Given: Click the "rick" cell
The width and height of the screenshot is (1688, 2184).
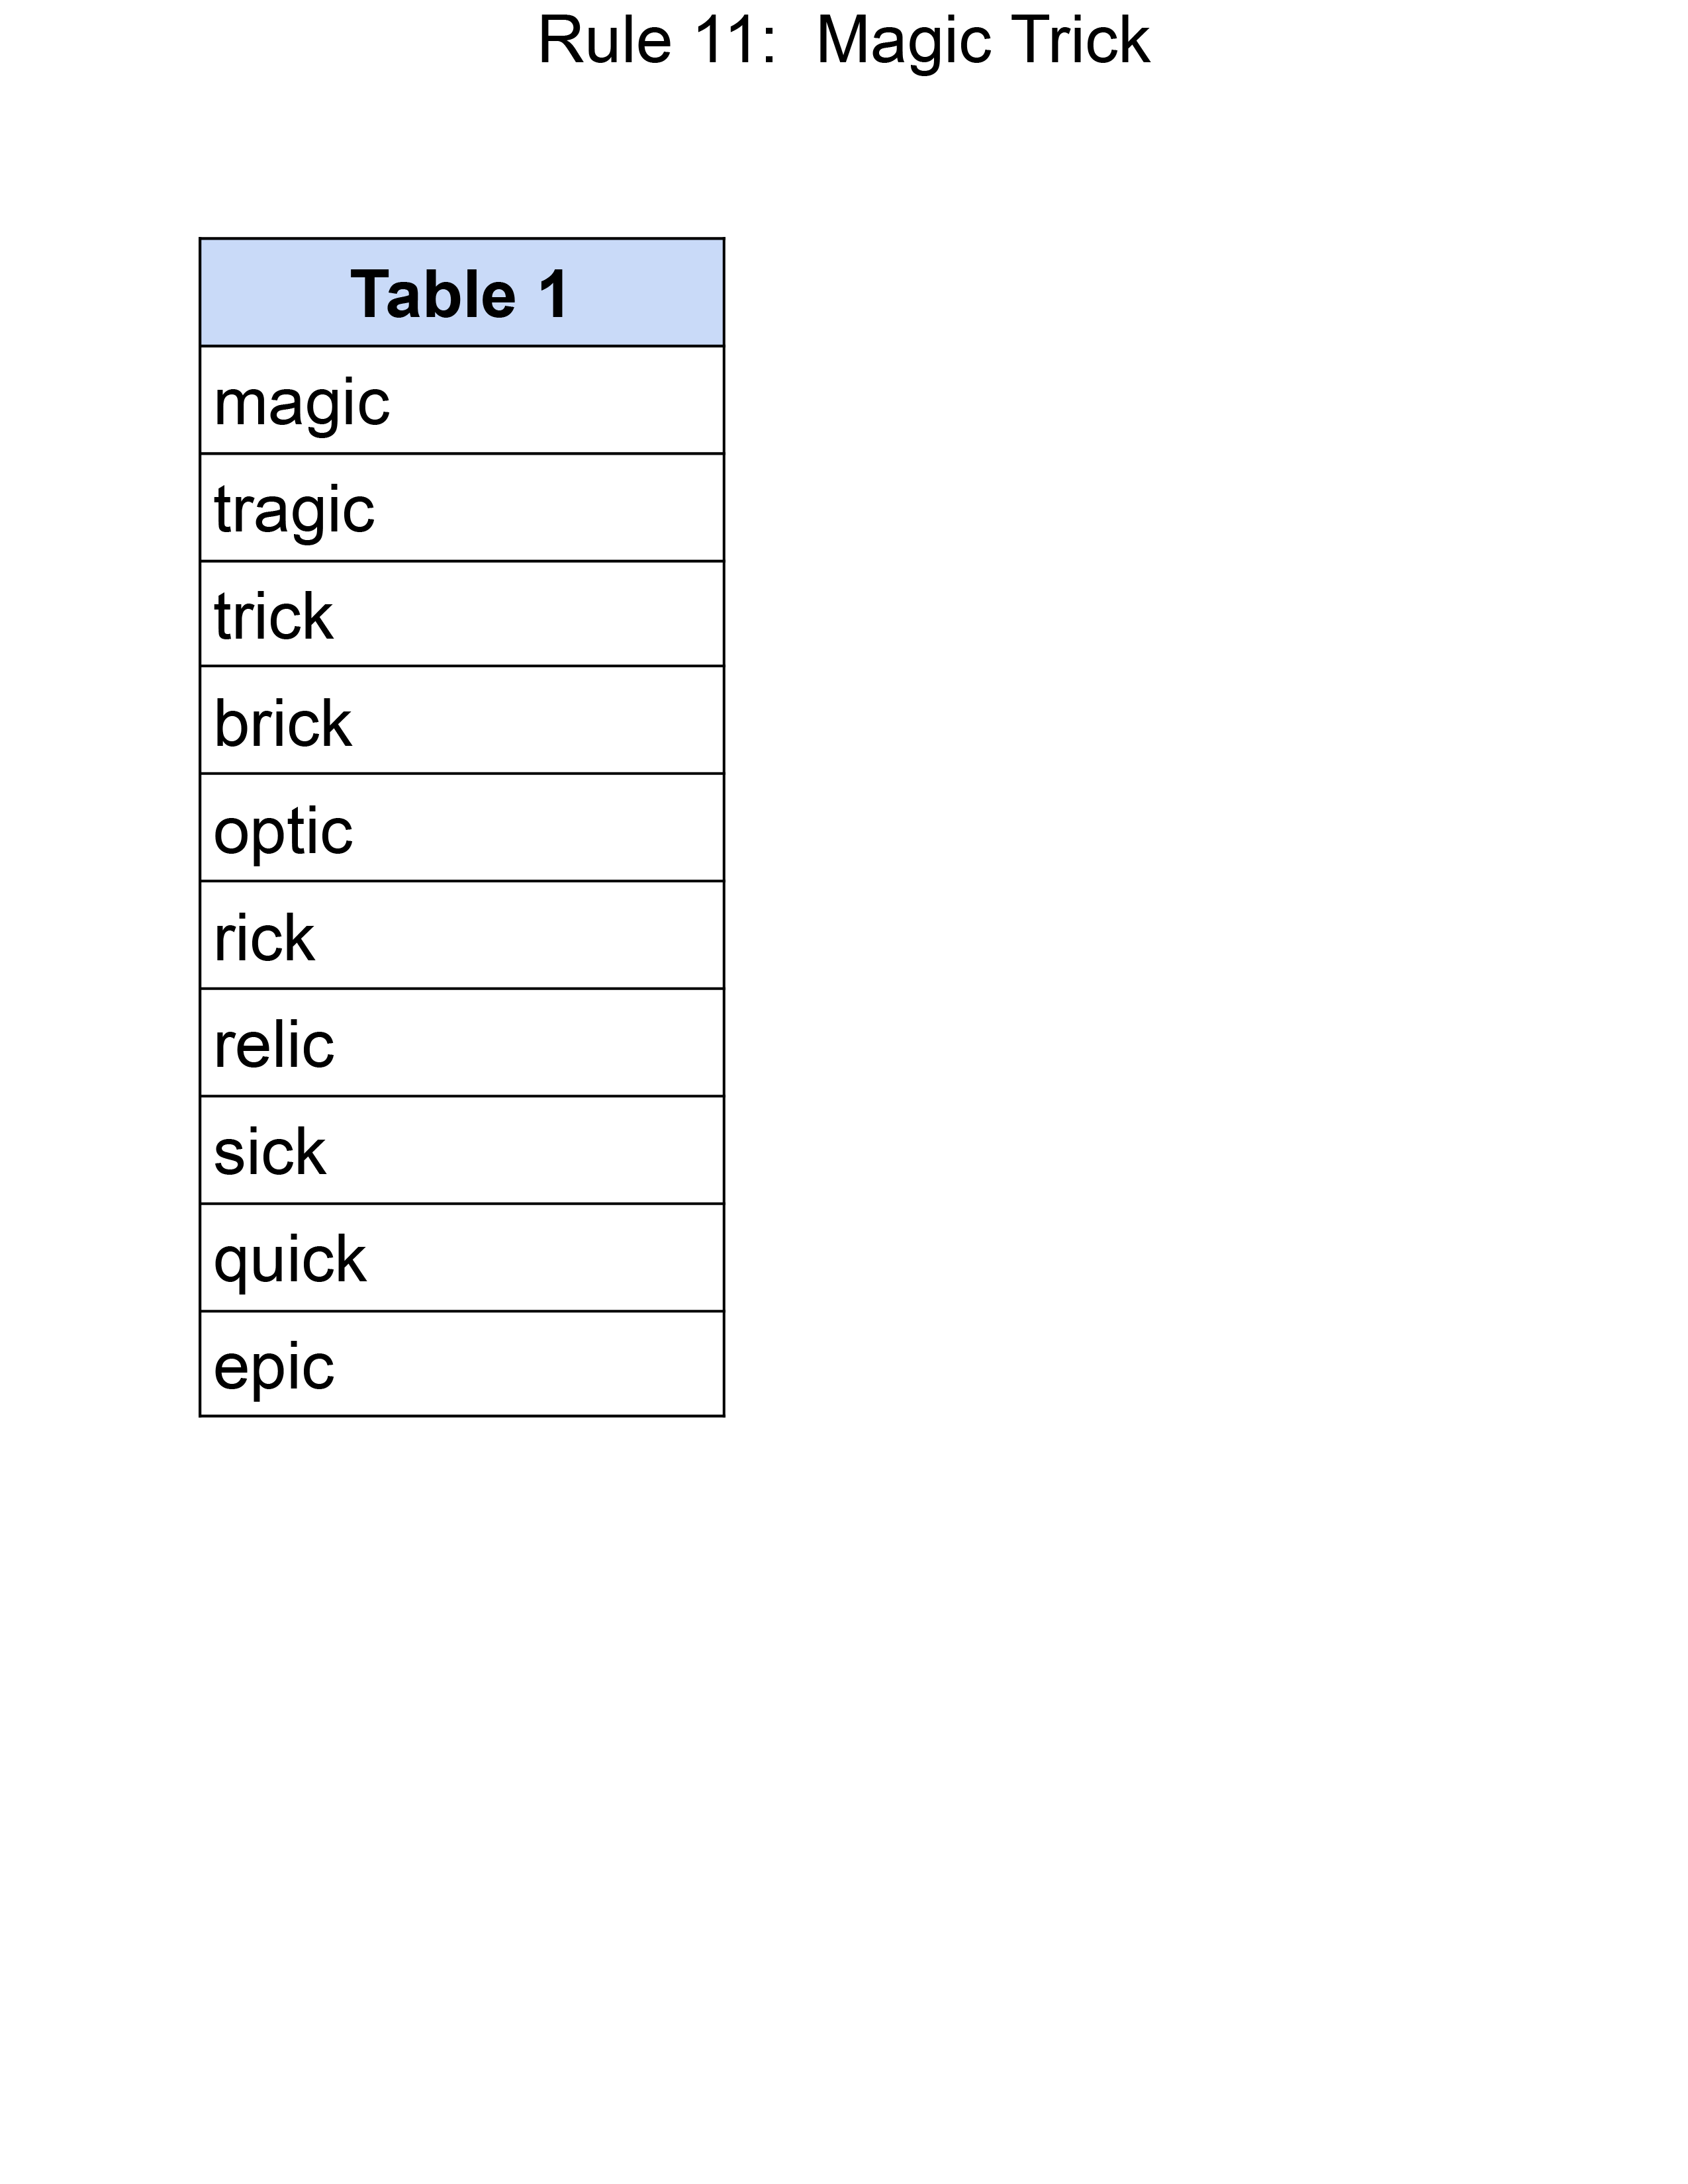Looking at the screenshot, I should tap(462, 935).
